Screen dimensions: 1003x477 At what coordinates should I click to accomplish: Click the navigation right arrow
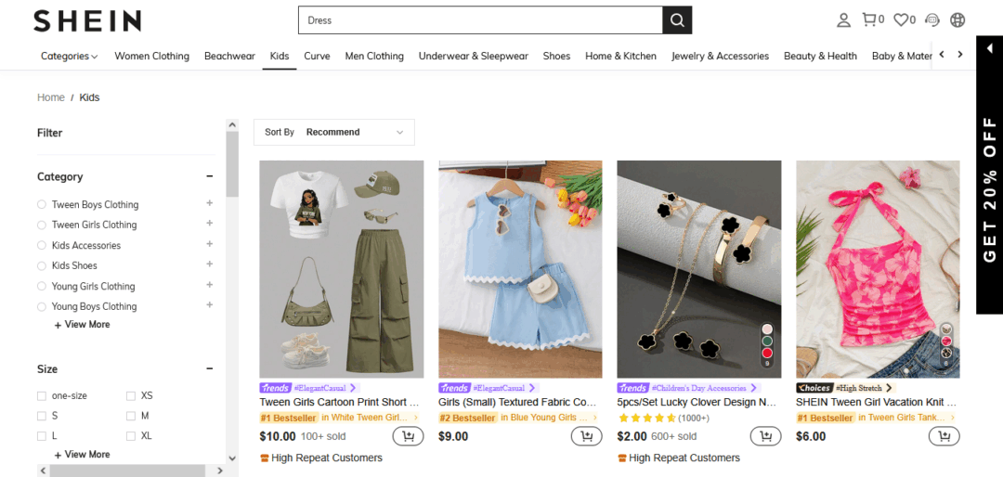959,55
